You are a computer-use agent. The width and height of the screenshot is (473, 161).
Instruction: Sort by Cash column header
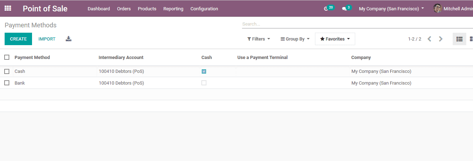206,57
